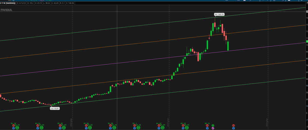
Task: Click the red icon under $2.7 label
Action: tap(134, 125)
